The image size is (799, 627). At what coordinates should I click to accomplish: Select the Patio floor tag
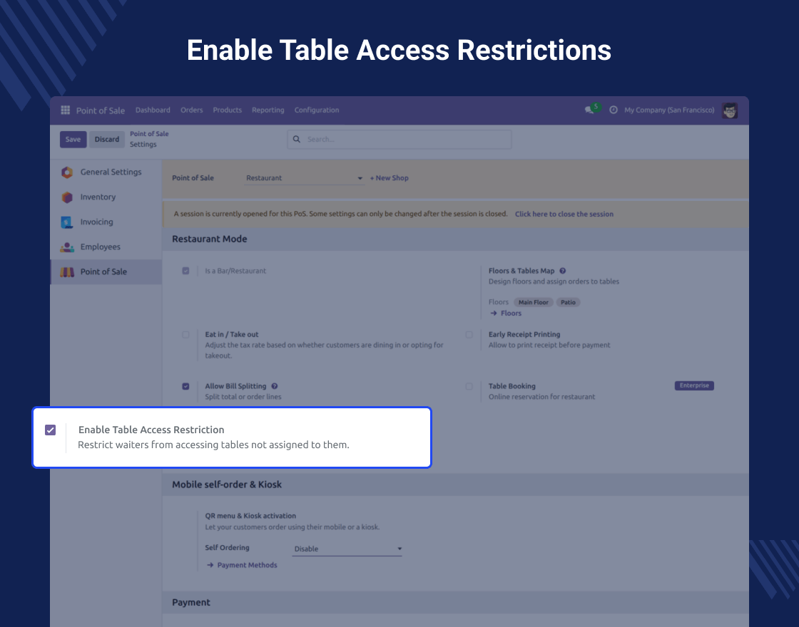(x=568, y=302)
